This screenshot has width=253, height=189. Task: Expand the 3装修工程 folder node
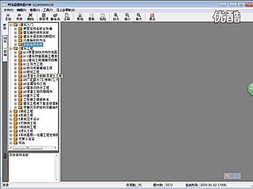tap(11, 111)
